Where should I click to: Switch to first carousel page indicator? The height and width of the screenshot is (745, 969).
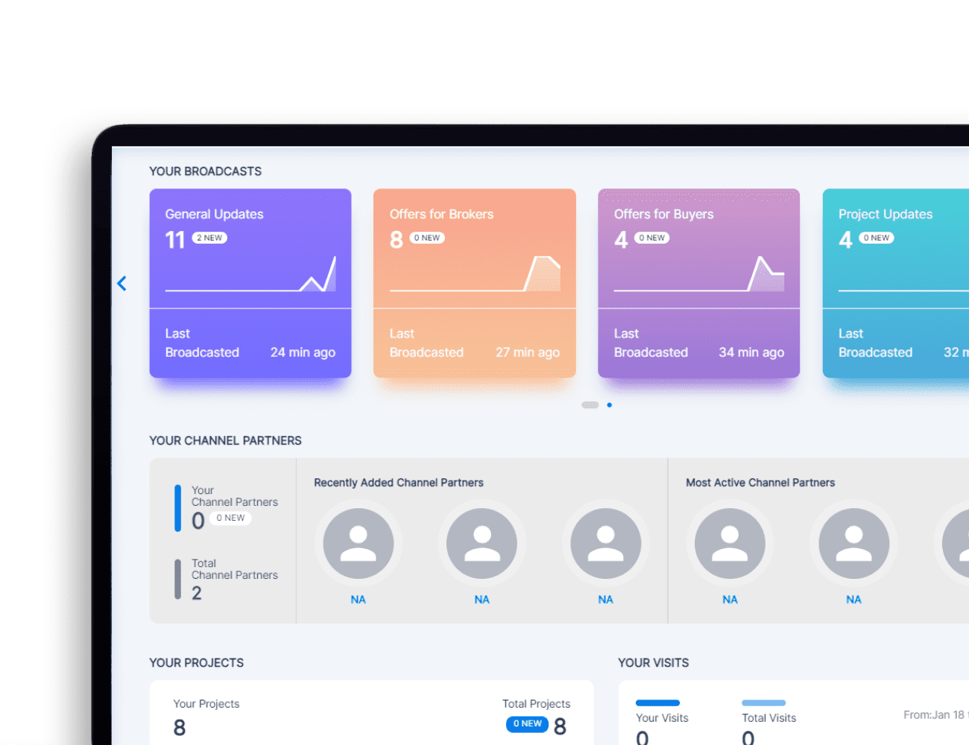click(x=590, y=405)
